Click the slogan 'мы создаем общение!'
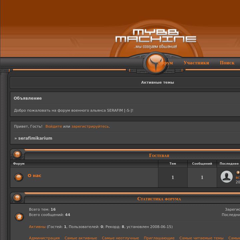 click(155, 47)
